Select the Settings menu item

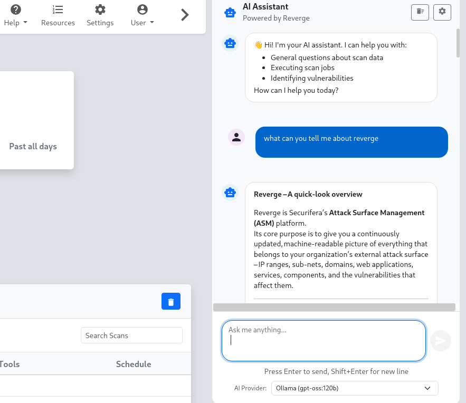pos(100,23)
